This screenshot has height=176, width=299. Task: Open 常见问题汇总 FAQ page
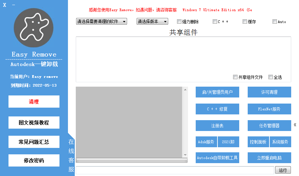click(x=34, y=142)
